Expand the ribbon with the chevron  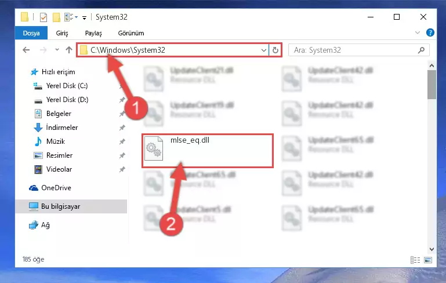417,32
